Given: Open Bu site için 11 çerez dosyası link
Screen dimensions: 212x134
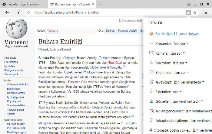Looking at the screenshot, I should 177,34.
